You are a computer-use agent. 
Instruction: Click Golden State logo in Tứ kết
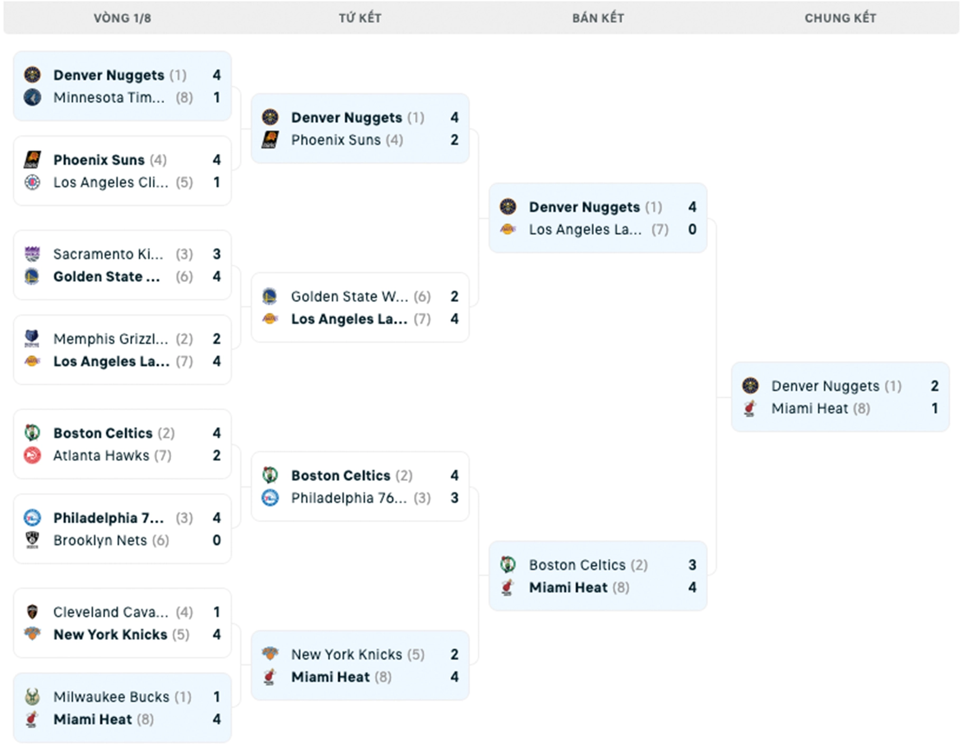point(270,297)
